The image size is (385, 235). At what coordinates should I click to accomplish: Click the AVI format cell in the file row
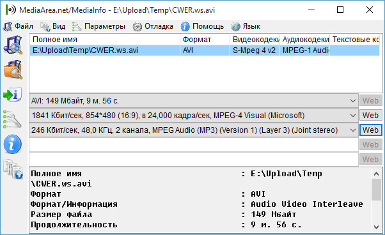[205, 50]
